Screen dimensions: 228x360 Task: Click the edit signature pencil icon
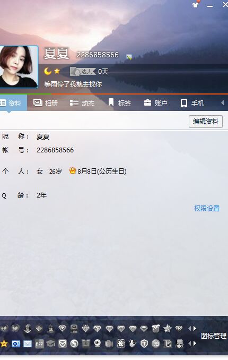(129, 57)
